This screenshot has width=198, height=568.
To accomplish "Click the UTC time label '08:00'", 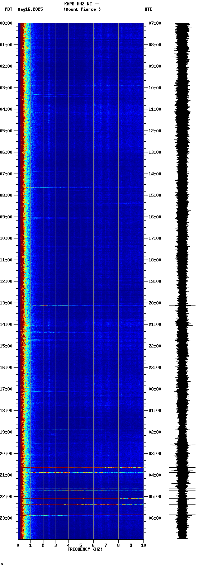I will pyautogui.click(x=155, y=45).
